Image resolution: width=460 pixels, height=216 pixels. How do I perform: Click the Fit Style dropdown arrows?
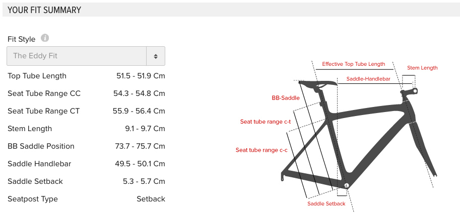[x=156, y=56]
